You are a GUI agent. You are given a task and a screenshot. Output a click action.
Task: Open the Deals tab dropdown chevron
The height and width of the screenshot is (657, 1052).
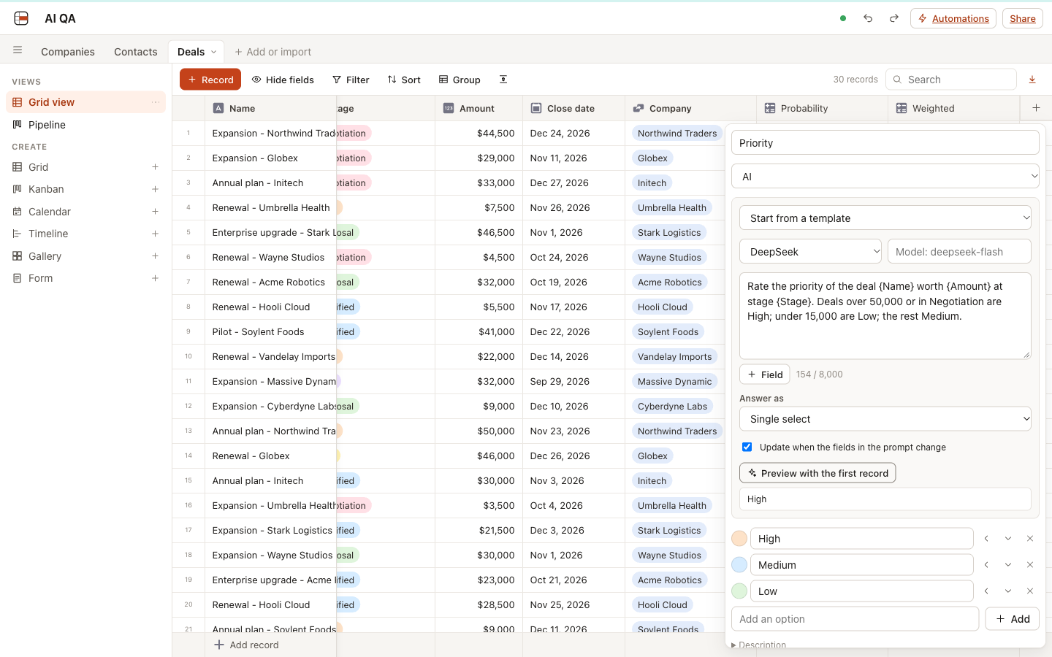pos(213,52)
